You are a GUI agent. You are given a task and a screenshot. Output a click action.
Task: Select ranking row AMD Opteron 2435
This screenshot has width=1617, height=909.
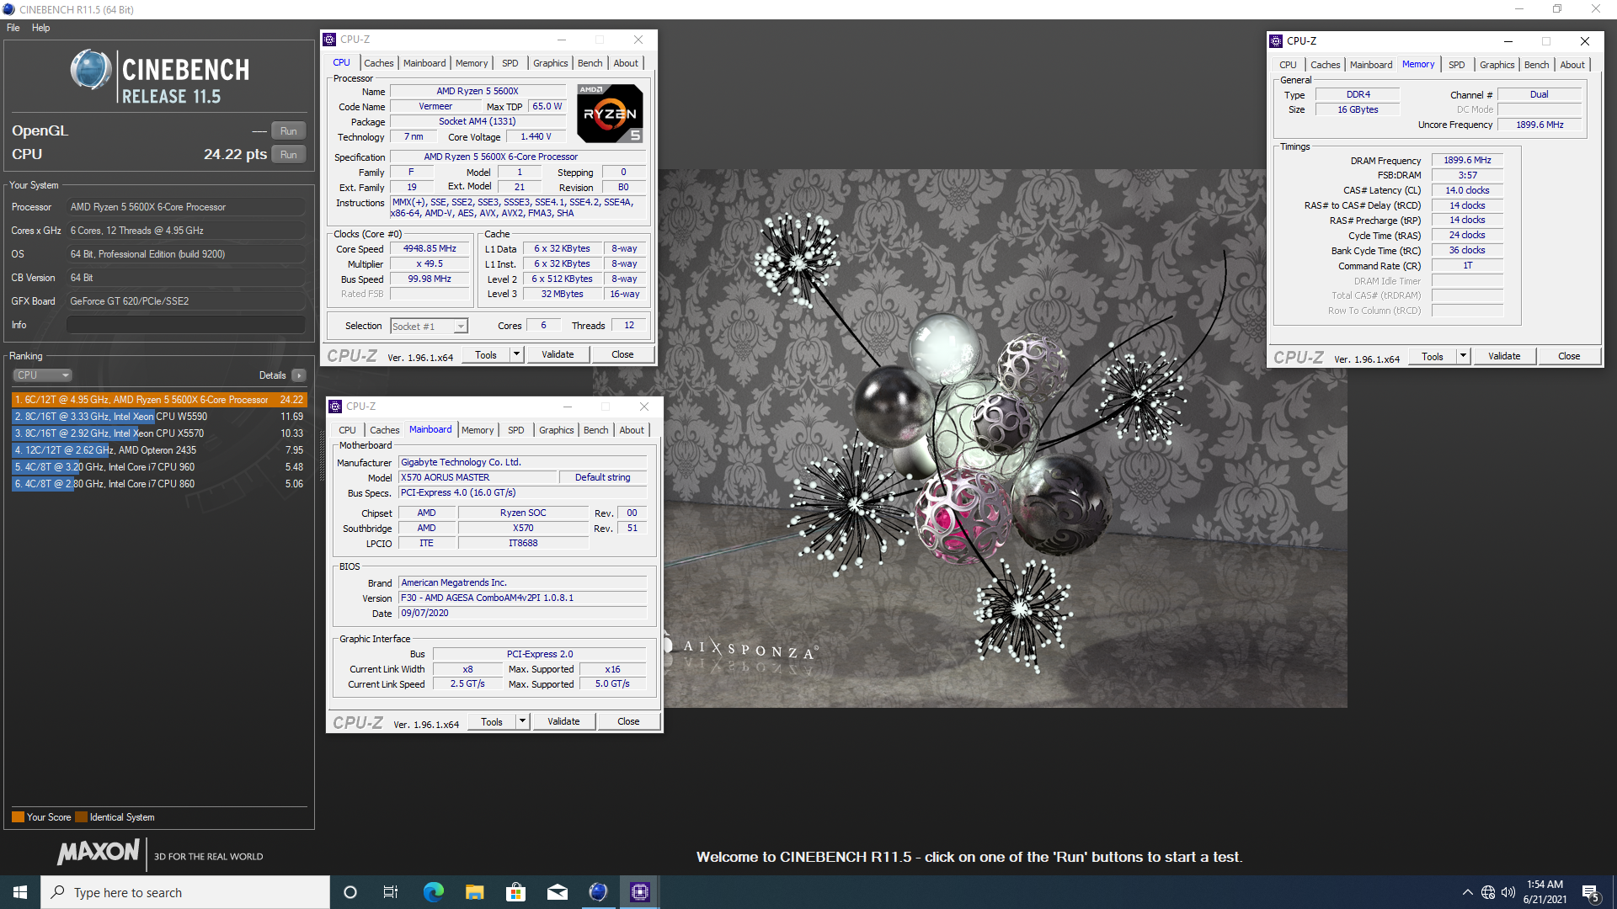point(159,450)
